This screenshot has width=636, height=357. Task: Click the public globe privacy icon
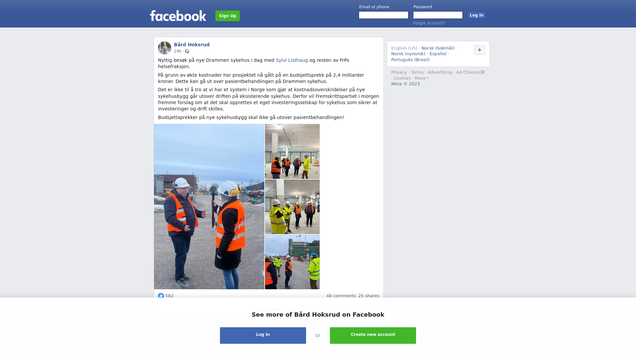(187, 51)
